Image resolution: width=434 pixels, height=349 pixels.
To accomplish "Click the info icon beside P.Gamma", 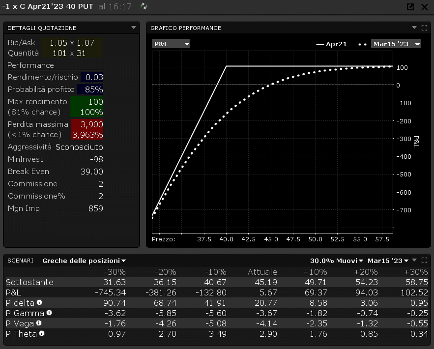I will [48, 313].
